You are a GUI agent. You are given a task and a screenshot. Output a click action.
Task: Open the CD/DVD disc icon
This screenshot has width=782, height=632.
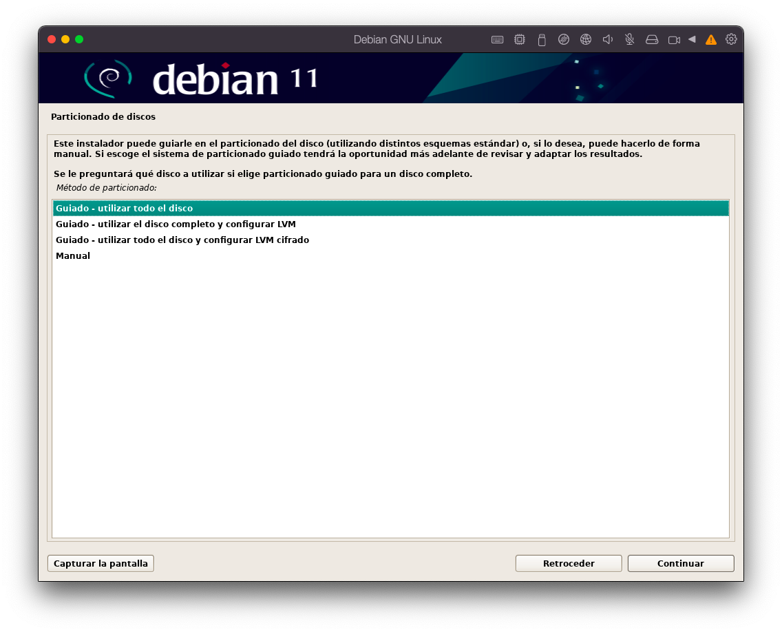[x=564, y=40]
